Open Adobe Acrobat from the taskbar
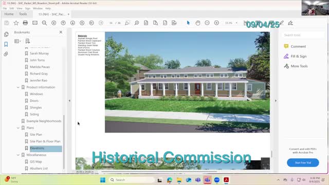The image size is (329, 185). click(226, 180)
